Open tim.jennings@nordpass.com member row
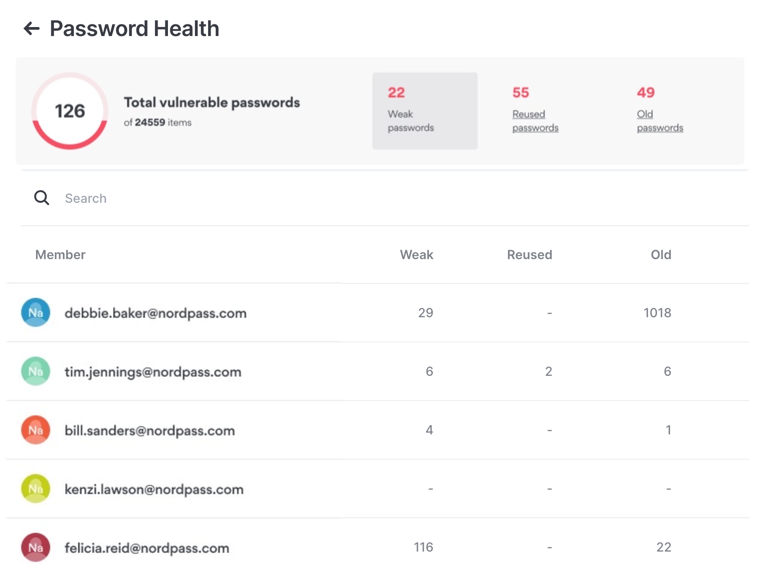This screenshot has height=575, width=760. pyautogui.click(x=378, y=371)
